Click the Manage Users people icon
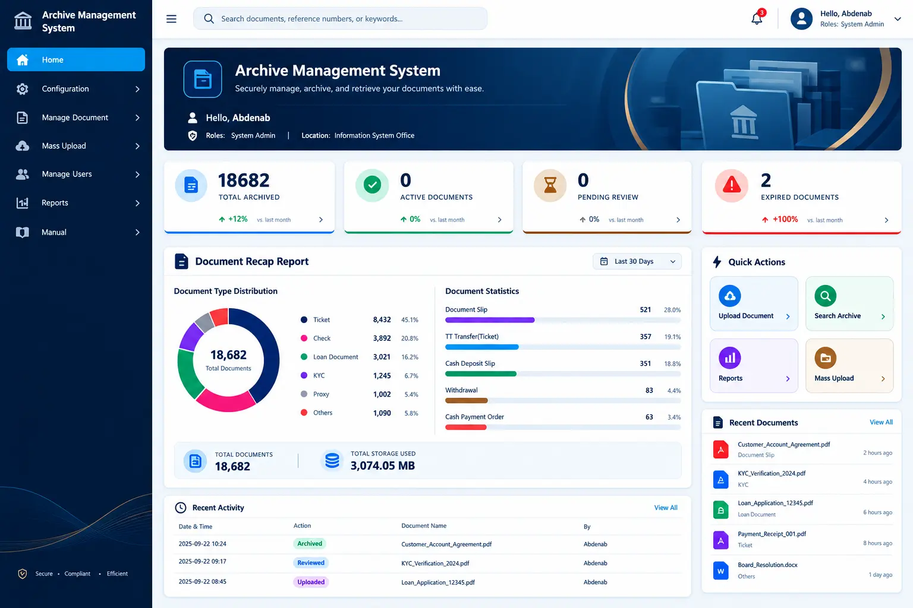Image resolution: width=913 pixels, height=608 pixels. [x=23, y=174]
